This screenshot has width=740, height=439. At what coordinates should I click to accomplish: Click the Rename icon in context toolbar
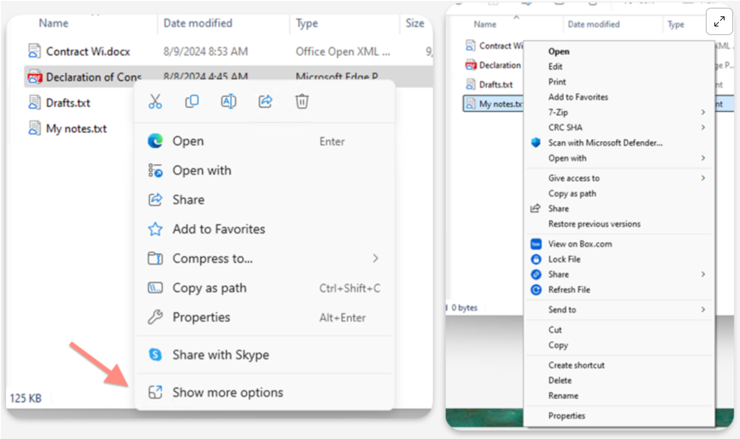228,101
